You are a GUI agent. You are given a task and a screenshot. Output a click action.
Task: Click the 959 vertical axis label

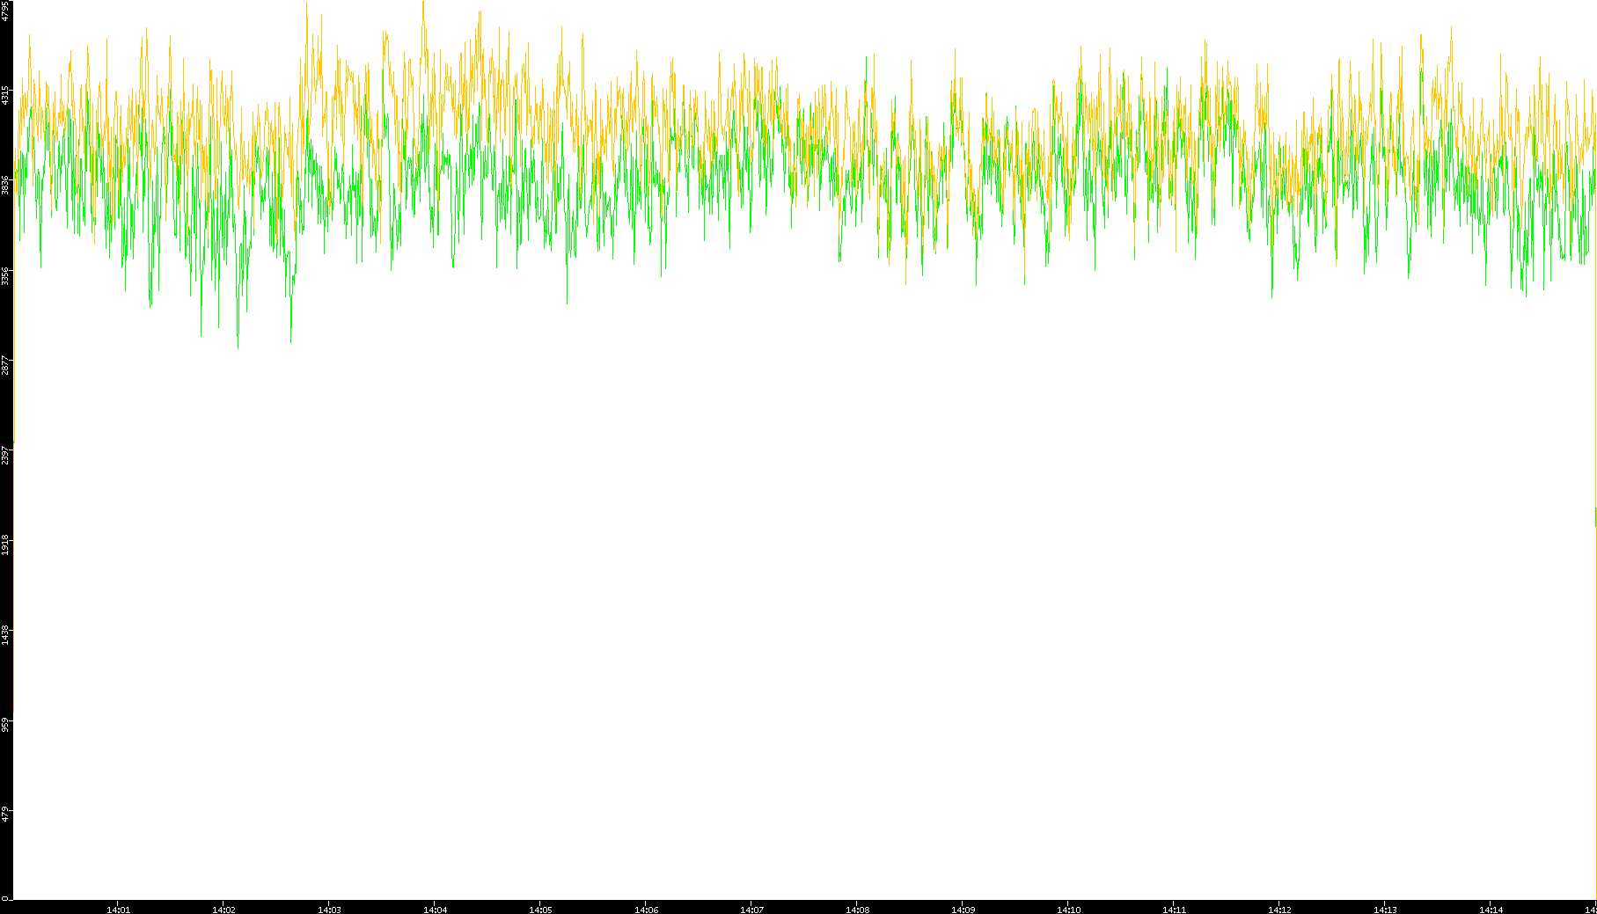(6, 725)
